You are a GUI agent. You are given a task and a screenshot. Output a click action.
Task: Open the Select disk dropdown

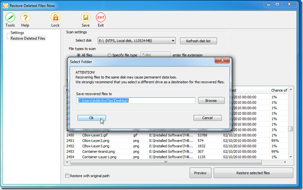(137, 41)
